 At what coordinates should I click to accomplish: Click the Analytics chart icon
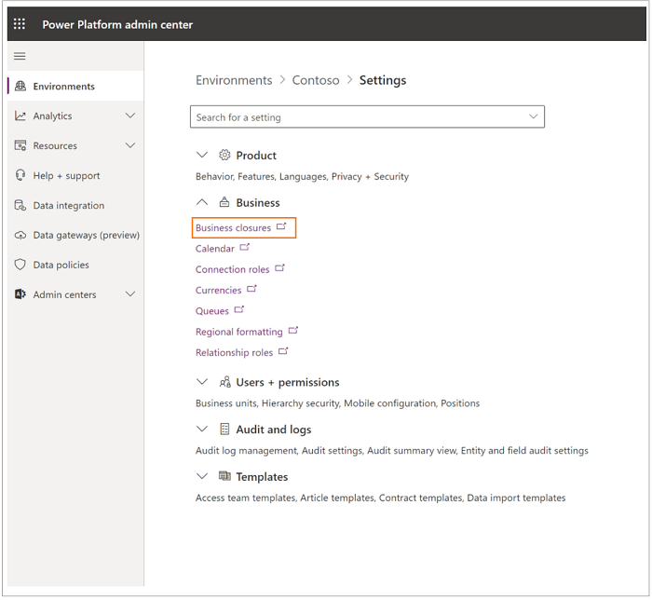20,116
